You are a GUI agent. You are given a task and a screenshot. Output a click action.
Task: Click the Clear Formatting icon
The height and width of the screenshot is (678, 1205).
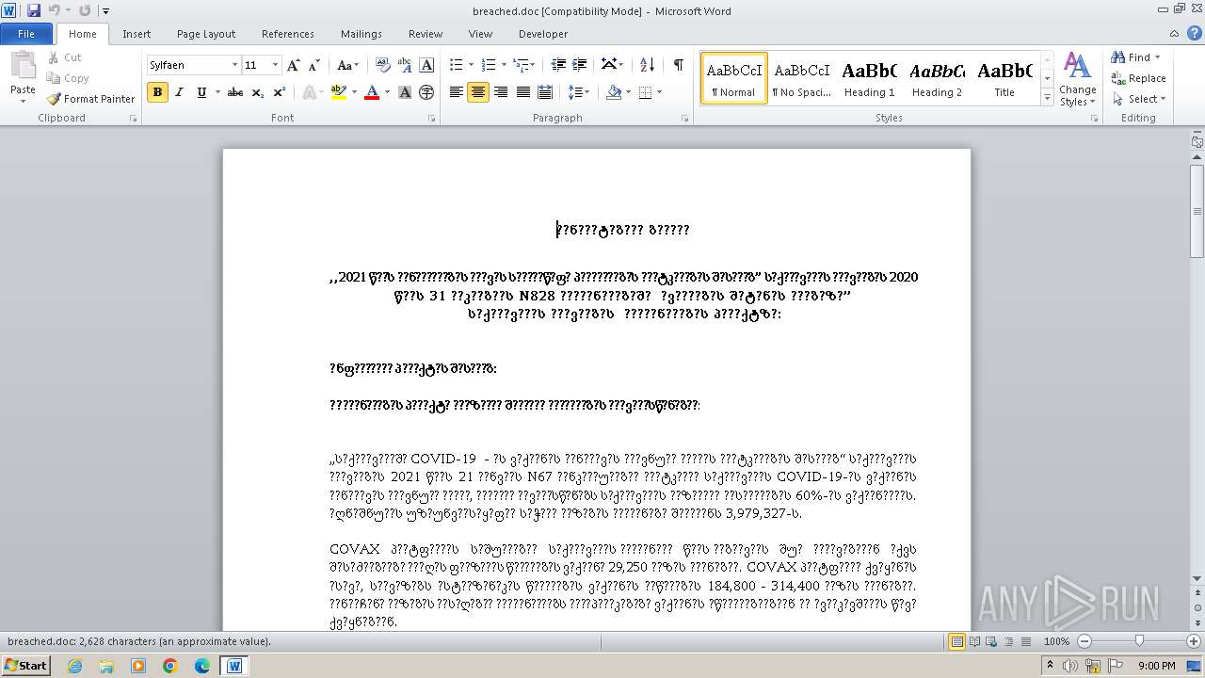(382, 65)
